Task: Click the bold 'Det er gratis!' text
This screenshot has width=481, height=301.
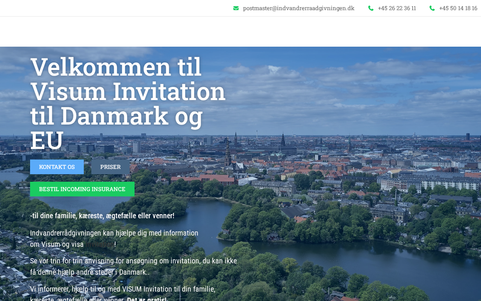Action: [x=147, y=299]
